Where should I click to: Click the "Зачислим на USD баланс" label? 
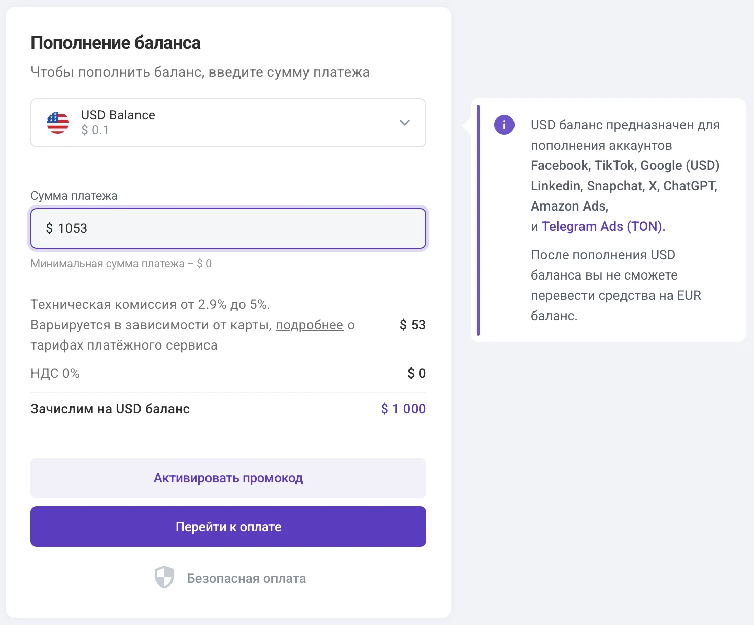click(110, 409)
